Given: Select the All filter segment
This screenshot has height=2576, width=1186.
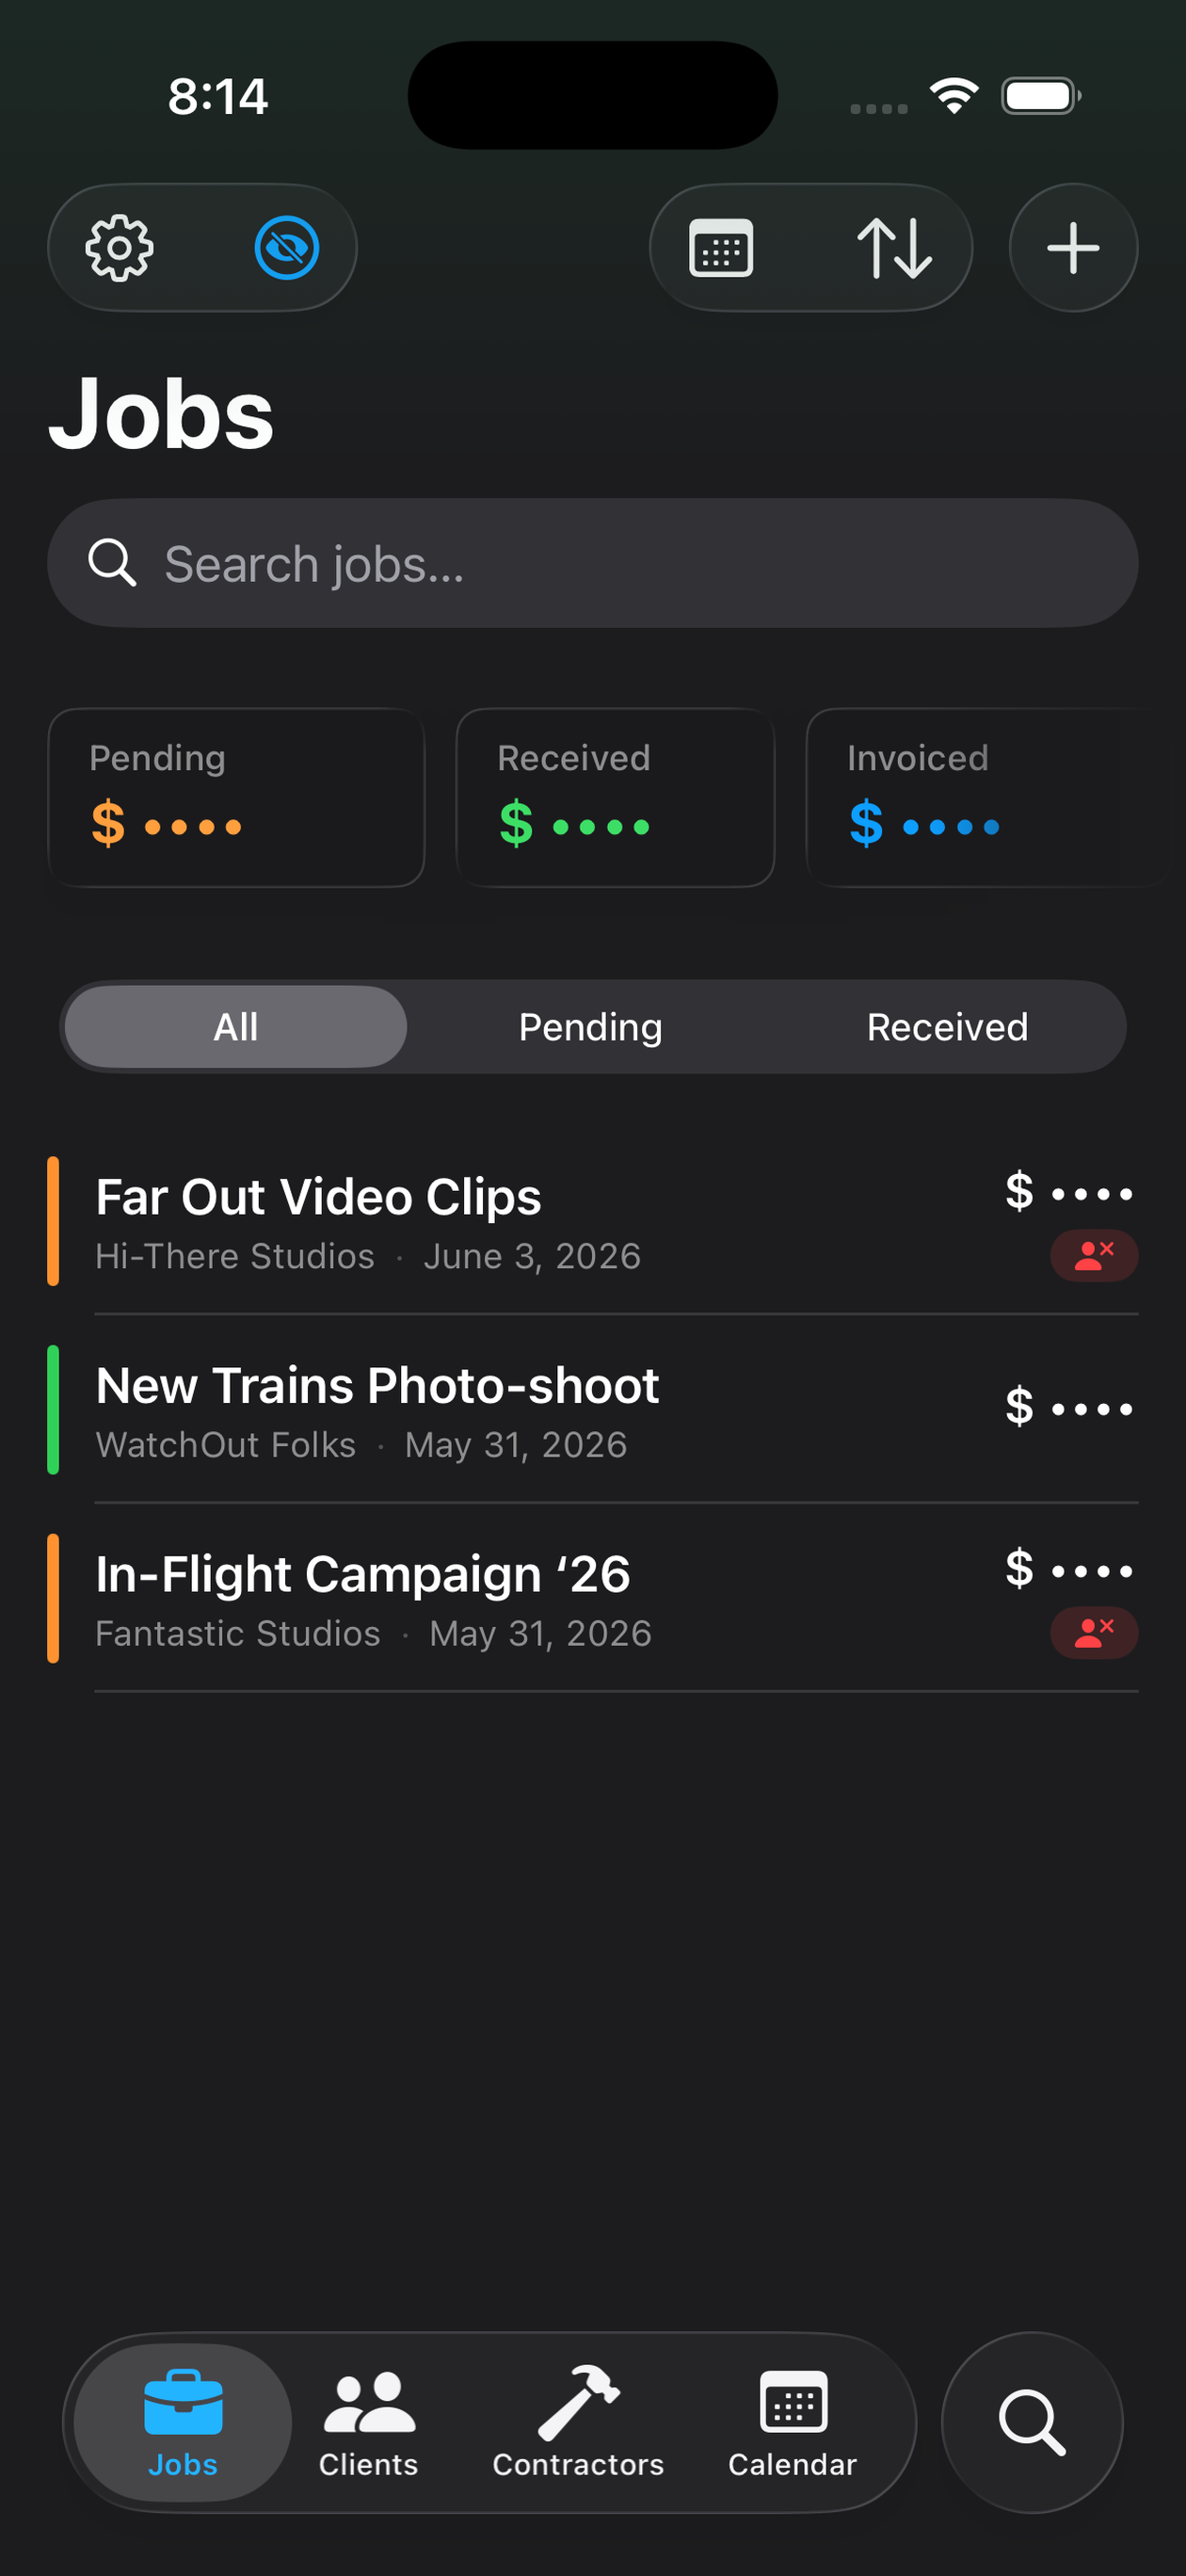Looking at the screenshot, I should click(236, 1027).
